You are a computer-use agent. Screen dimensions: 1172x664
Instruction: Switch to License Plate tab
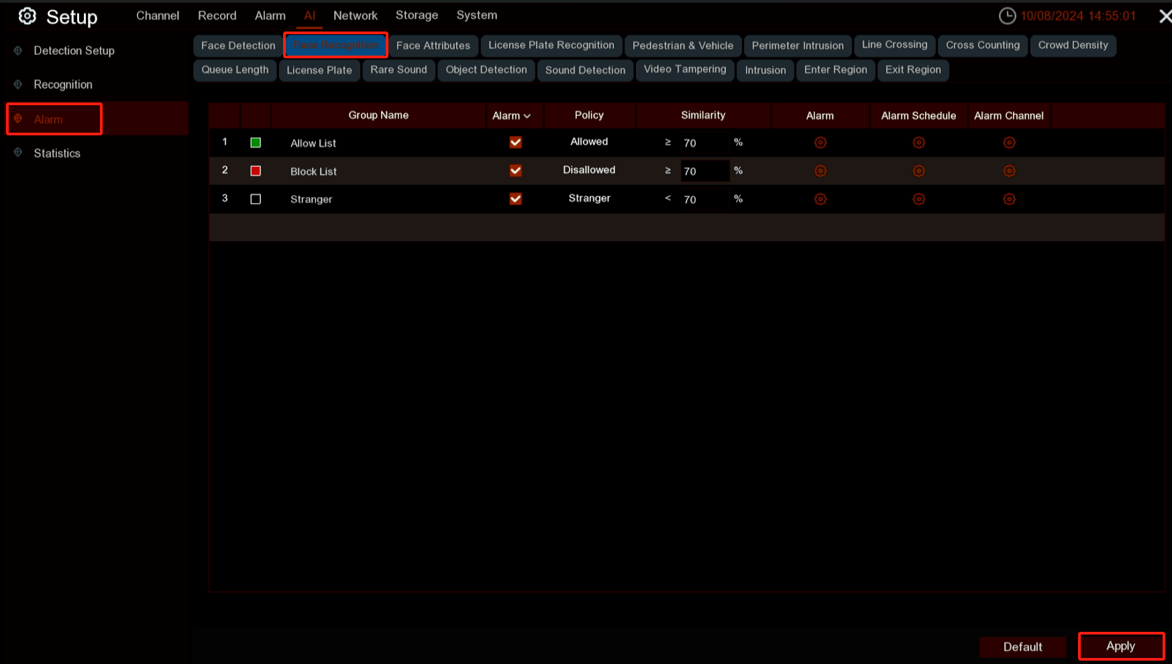pyautogui.click(x=319, y=70)
